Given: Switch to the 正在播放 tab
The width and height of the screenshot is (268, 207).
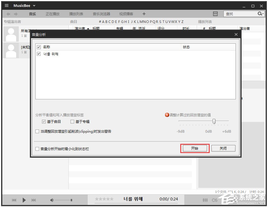Looking at the screenshot, I should pyautogui.click(x=52, y=13).
